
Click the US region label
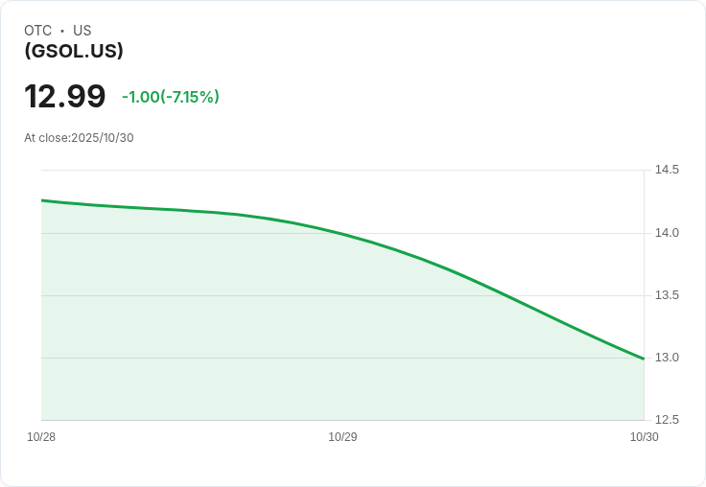click(82, 31)
